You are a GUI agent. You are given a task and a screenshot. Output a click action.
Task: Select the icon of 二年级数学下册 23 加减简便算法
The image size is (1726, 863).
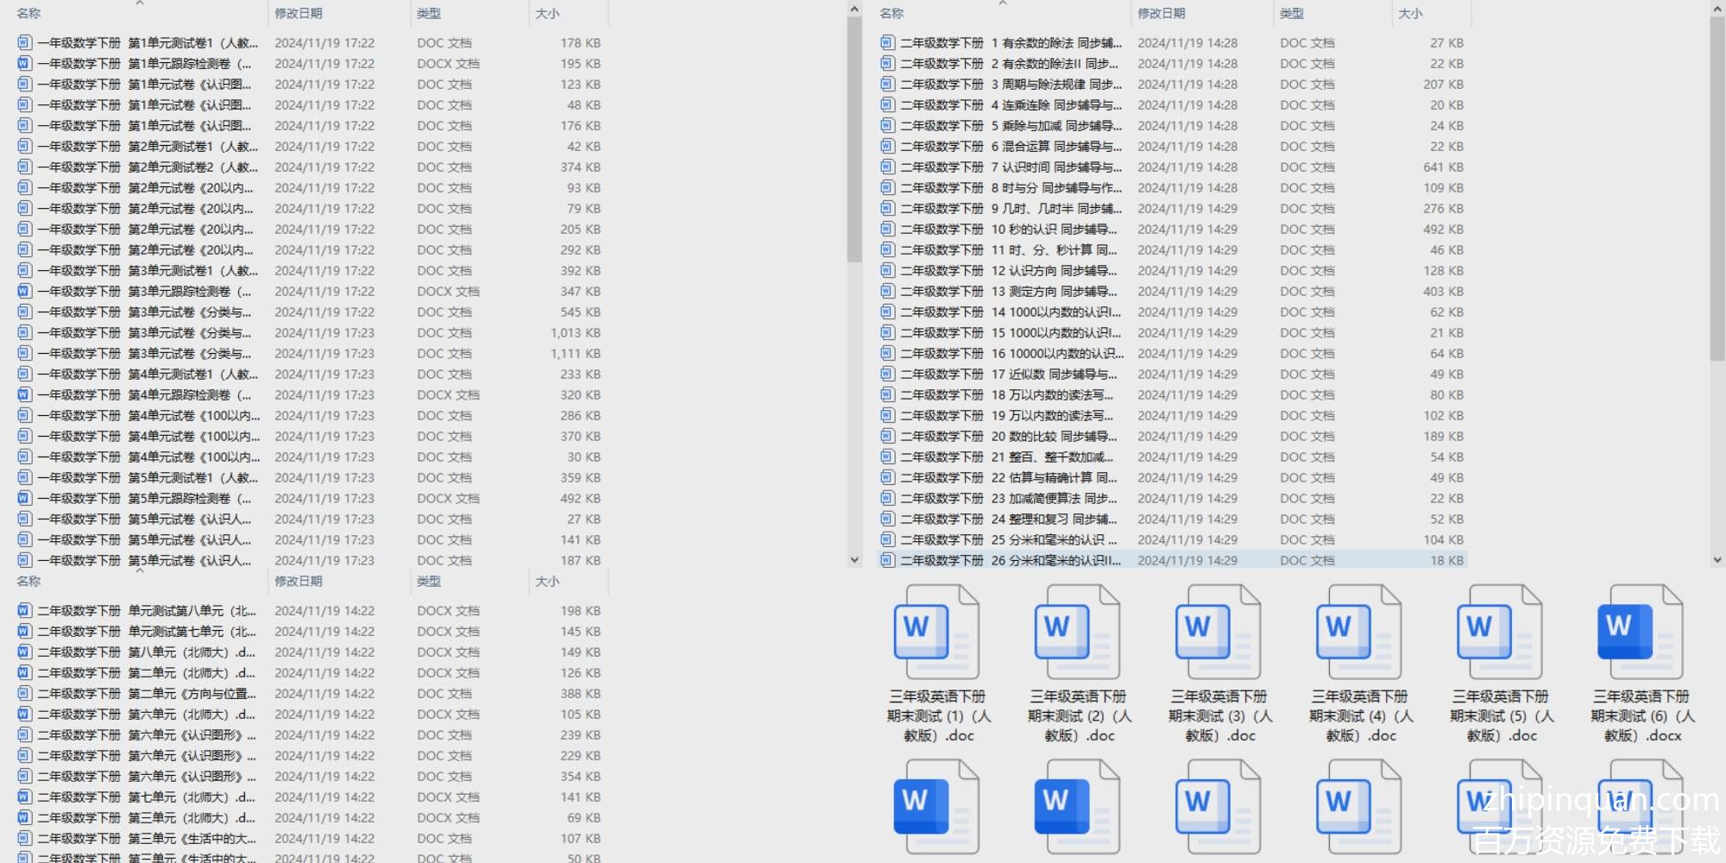click(x=887, y=498)
